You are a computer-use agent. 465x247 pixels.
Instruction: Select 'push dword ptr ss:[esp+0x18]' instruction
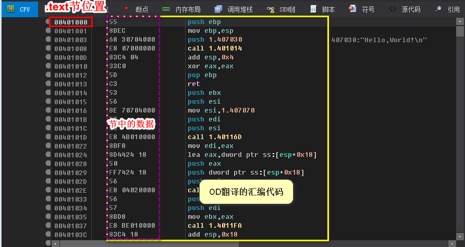[246, 172]
